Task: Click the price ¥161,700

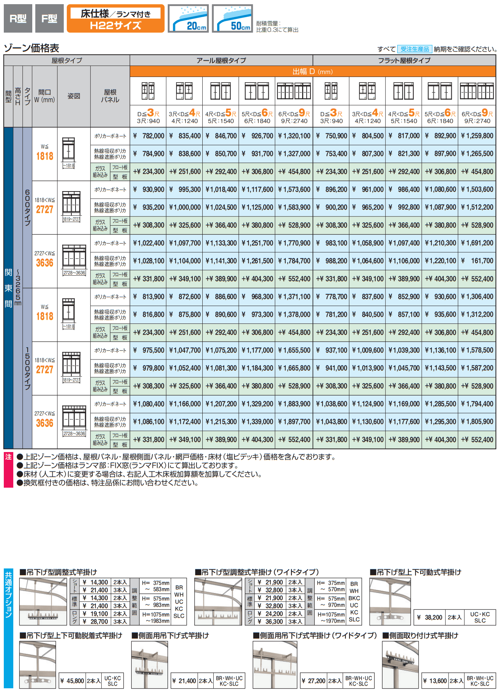Action: point(477,261)
